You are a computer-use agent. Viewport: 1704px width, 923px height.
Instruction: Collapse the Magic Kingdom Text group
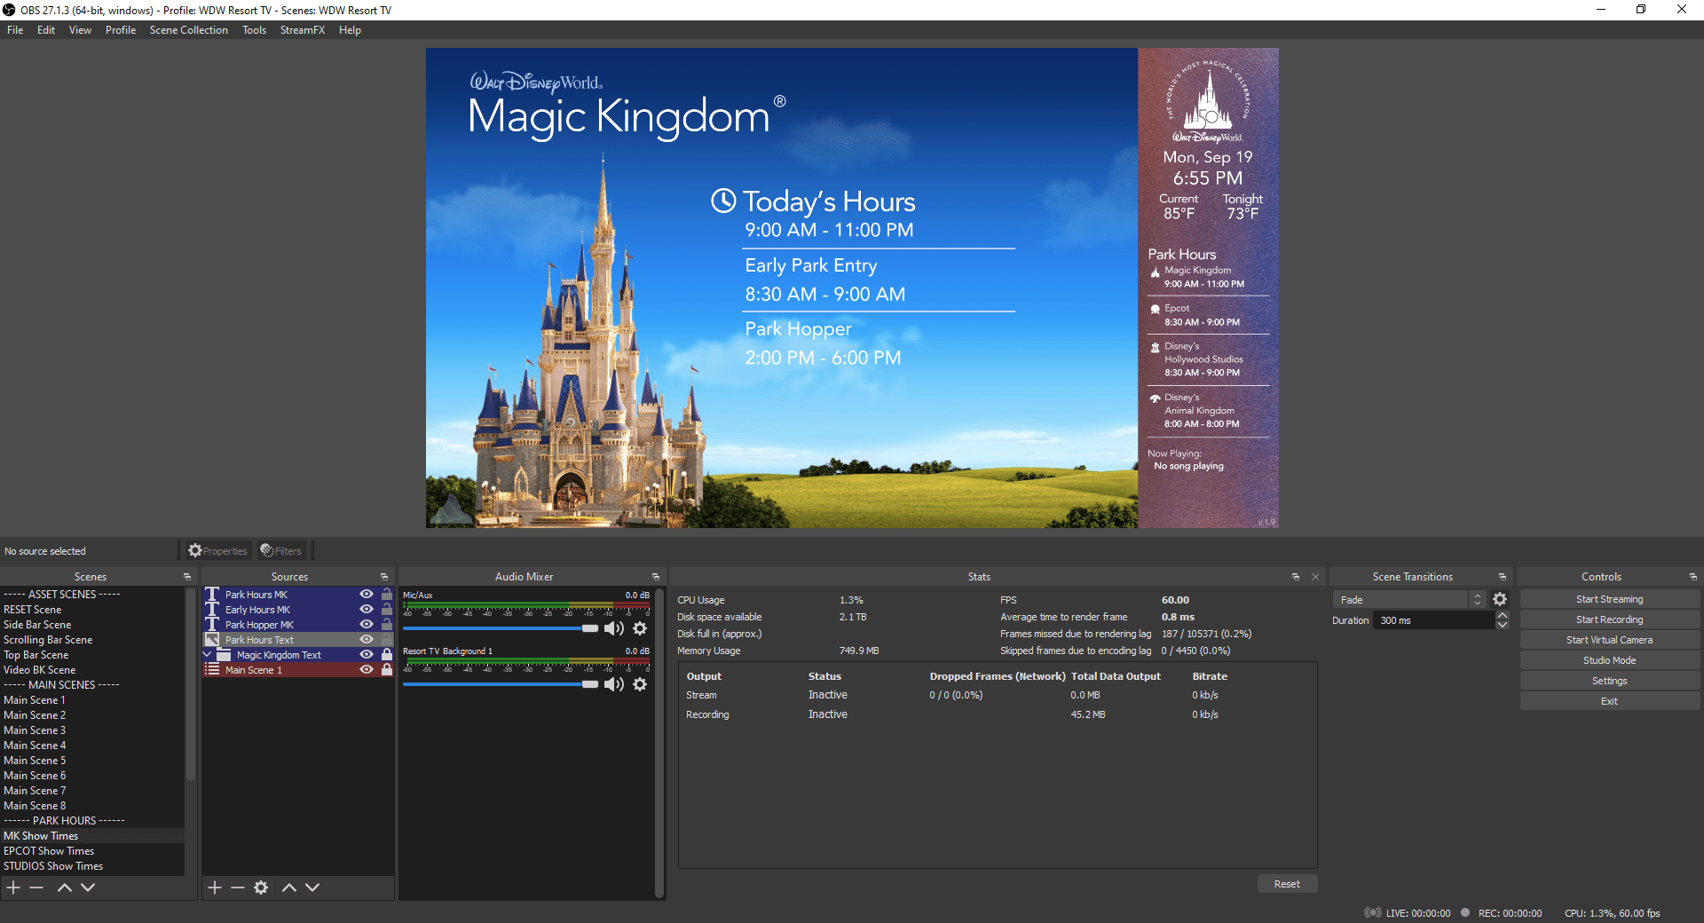coord(208,654)
